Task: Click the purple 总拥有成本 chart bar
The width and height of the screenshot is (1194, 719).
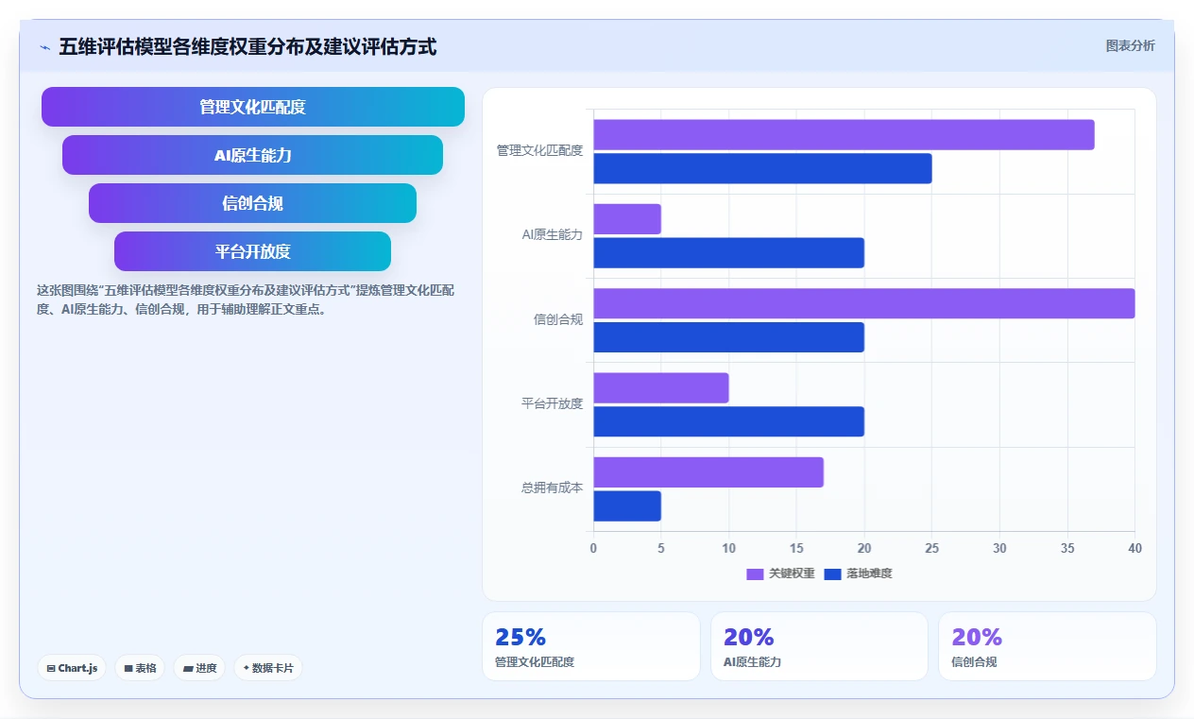Action: 708,472
